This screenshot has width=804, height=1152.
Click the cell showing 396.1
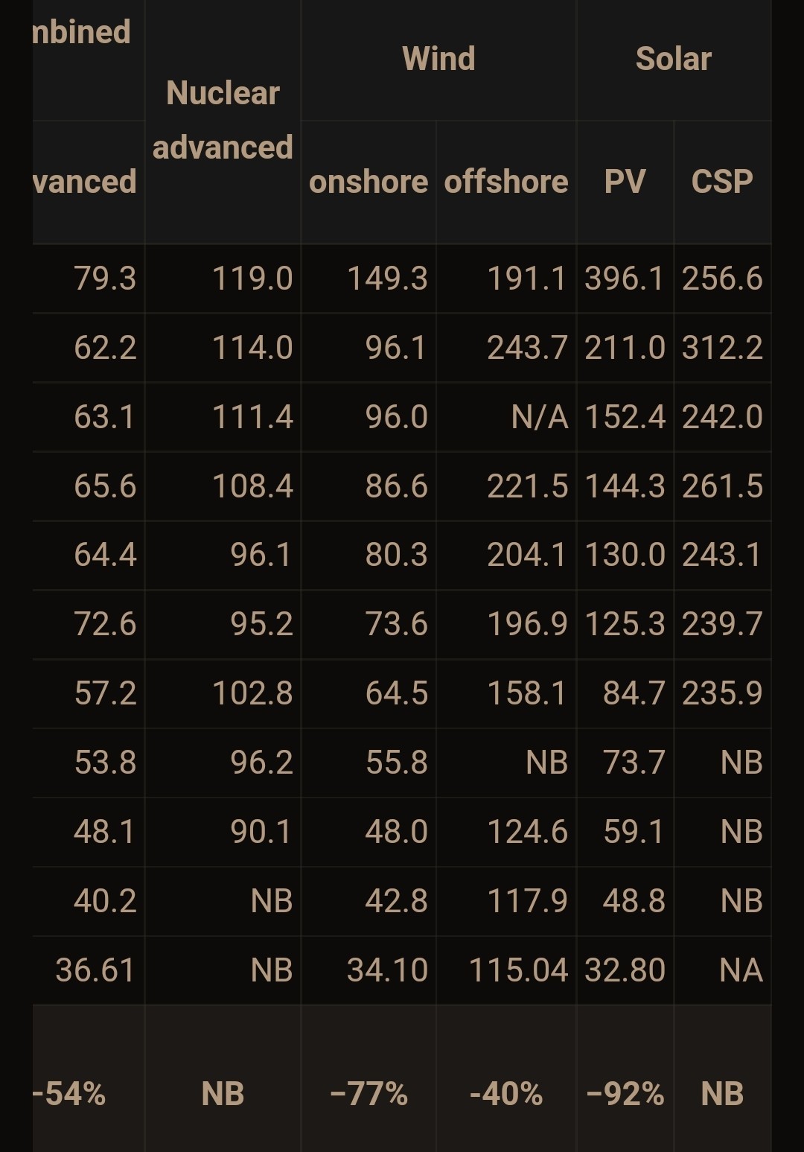tap(625, 279)
